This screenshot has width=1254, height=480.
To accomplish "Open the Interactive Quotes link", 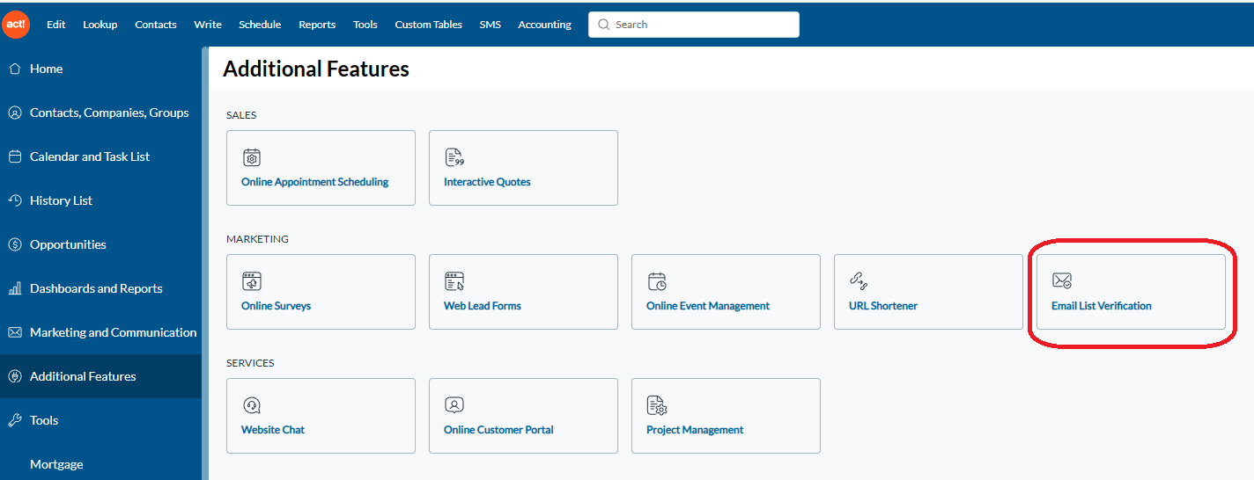I will (487, 182).
